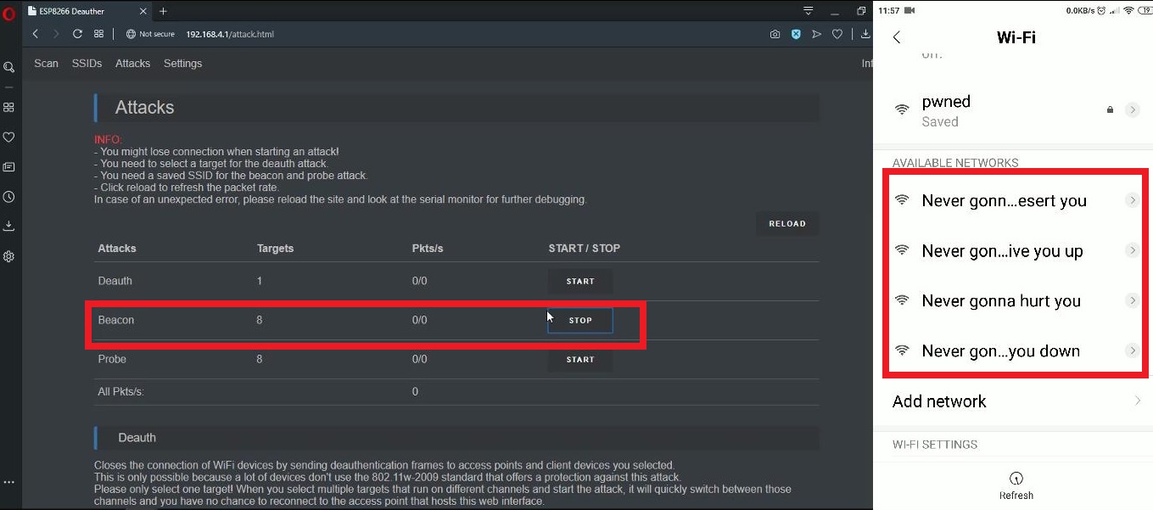
Task: Click WI-FI SETTINGS header on phone
Action: (x=935, y=445)
